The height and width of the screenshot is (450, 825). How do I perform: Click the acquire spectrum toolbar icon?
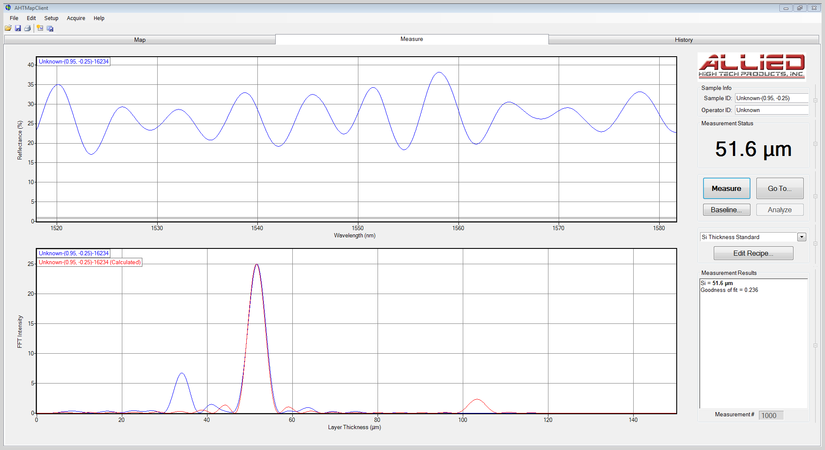(40, 28)
